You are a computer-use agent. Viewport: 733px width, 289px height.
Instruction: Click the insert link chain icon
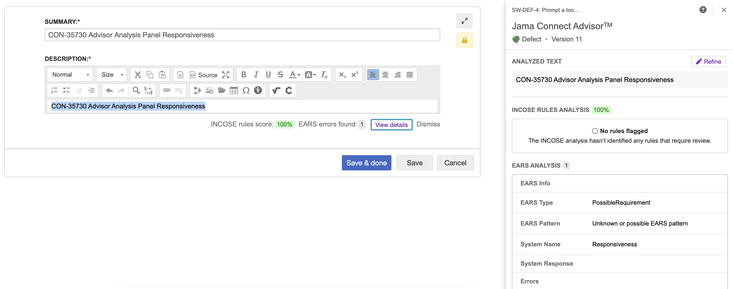(166, 90)
